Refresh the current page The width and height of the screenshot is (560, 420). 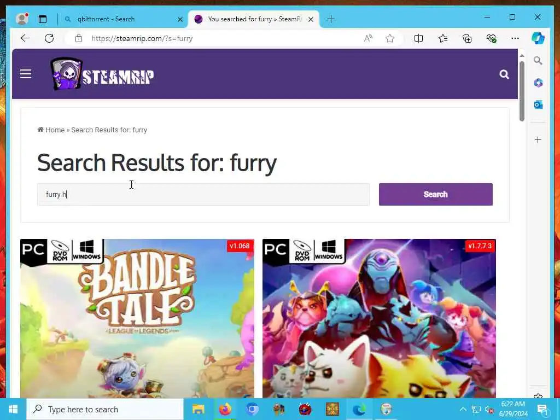[x=49, y=38]
